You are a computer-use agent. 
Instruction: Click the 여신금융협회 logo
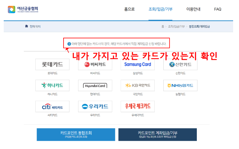(x=23, y=9)
